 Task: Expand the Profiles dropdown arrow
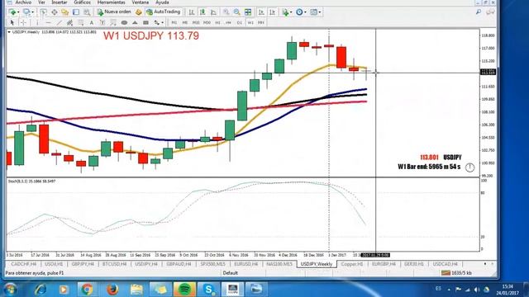33,12
